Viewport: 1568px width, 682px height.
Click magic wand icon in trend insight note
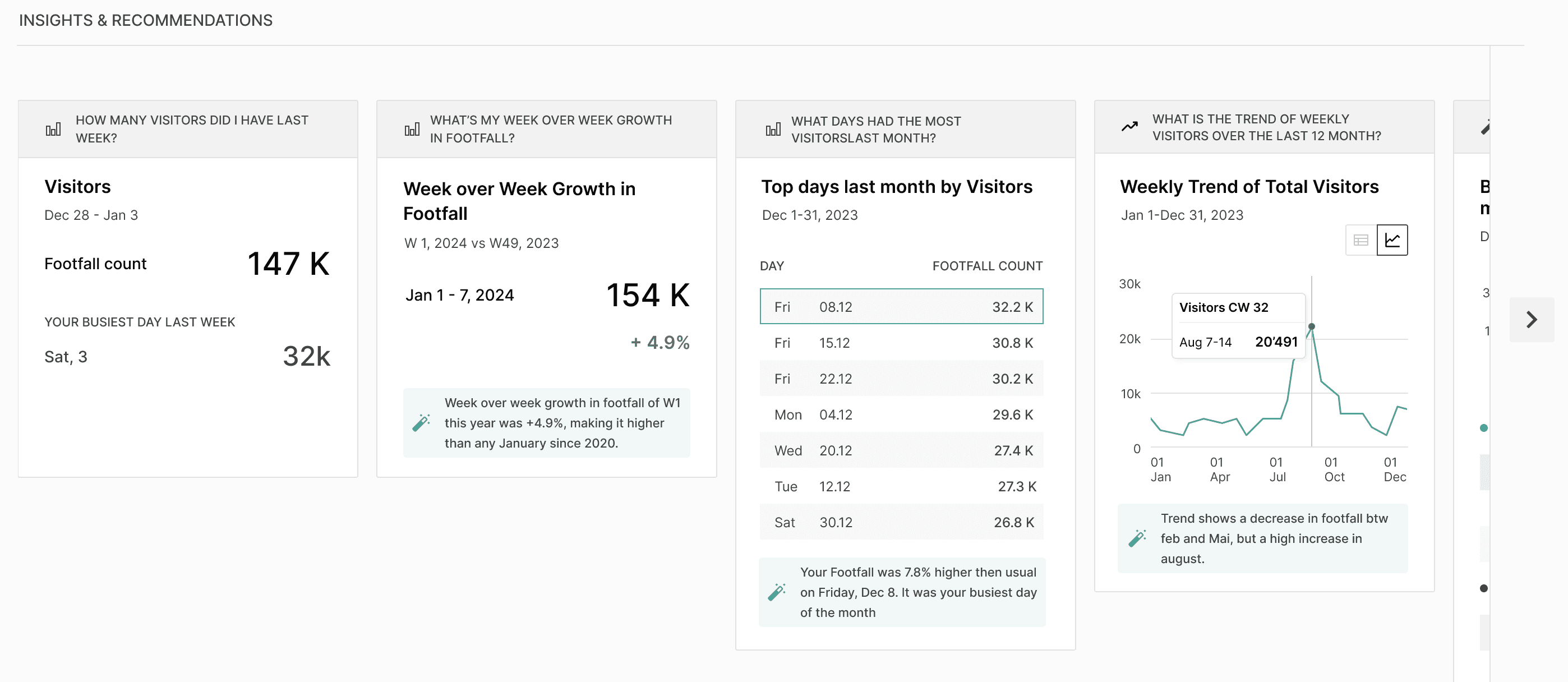[x=1137, y=538]
